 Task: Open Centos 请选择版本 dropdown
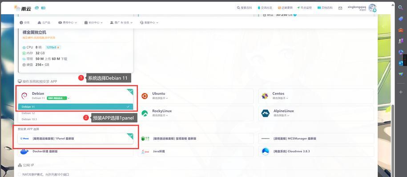tap(280, 98)
